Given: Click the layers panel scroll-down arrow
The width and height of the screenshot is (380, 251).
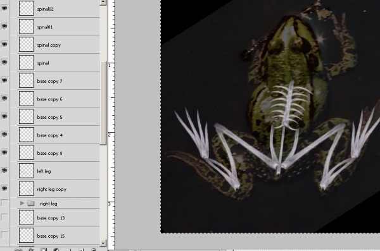Looking at the screenshot, I should point(103,243).
